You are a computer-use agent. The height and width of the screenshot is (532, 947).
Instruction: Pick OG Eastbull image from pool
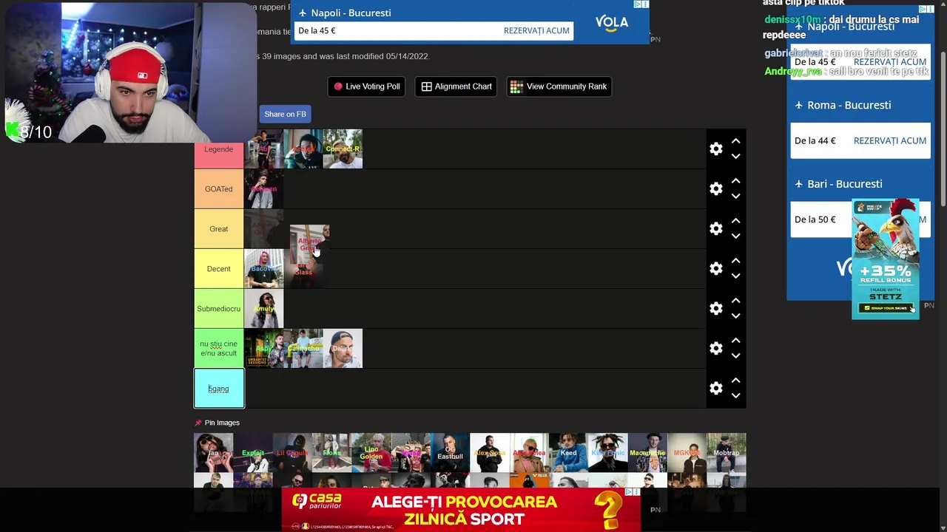point(450,453)
